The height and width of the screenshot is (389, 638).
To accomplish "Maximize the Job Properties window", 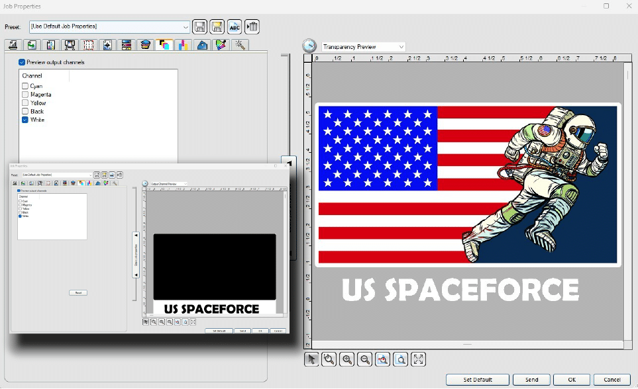I will [606, 6].
